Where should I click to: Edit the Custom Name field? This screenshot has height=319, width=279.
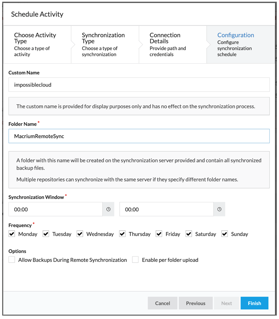[x=139, y=85]
